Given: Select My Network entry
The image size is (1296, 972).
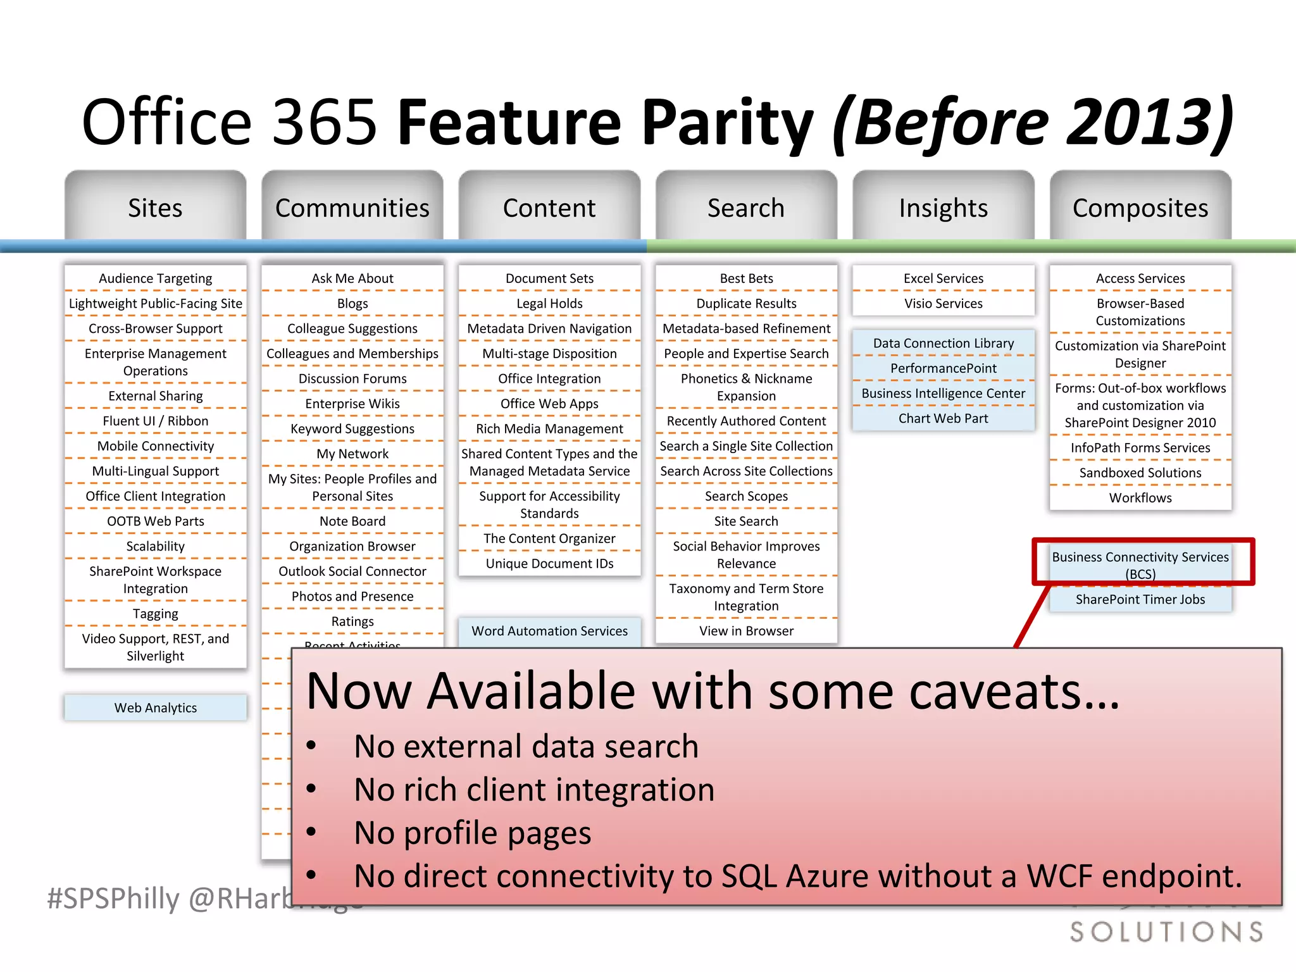Looking at the screenshot, I should coord(352,454).
